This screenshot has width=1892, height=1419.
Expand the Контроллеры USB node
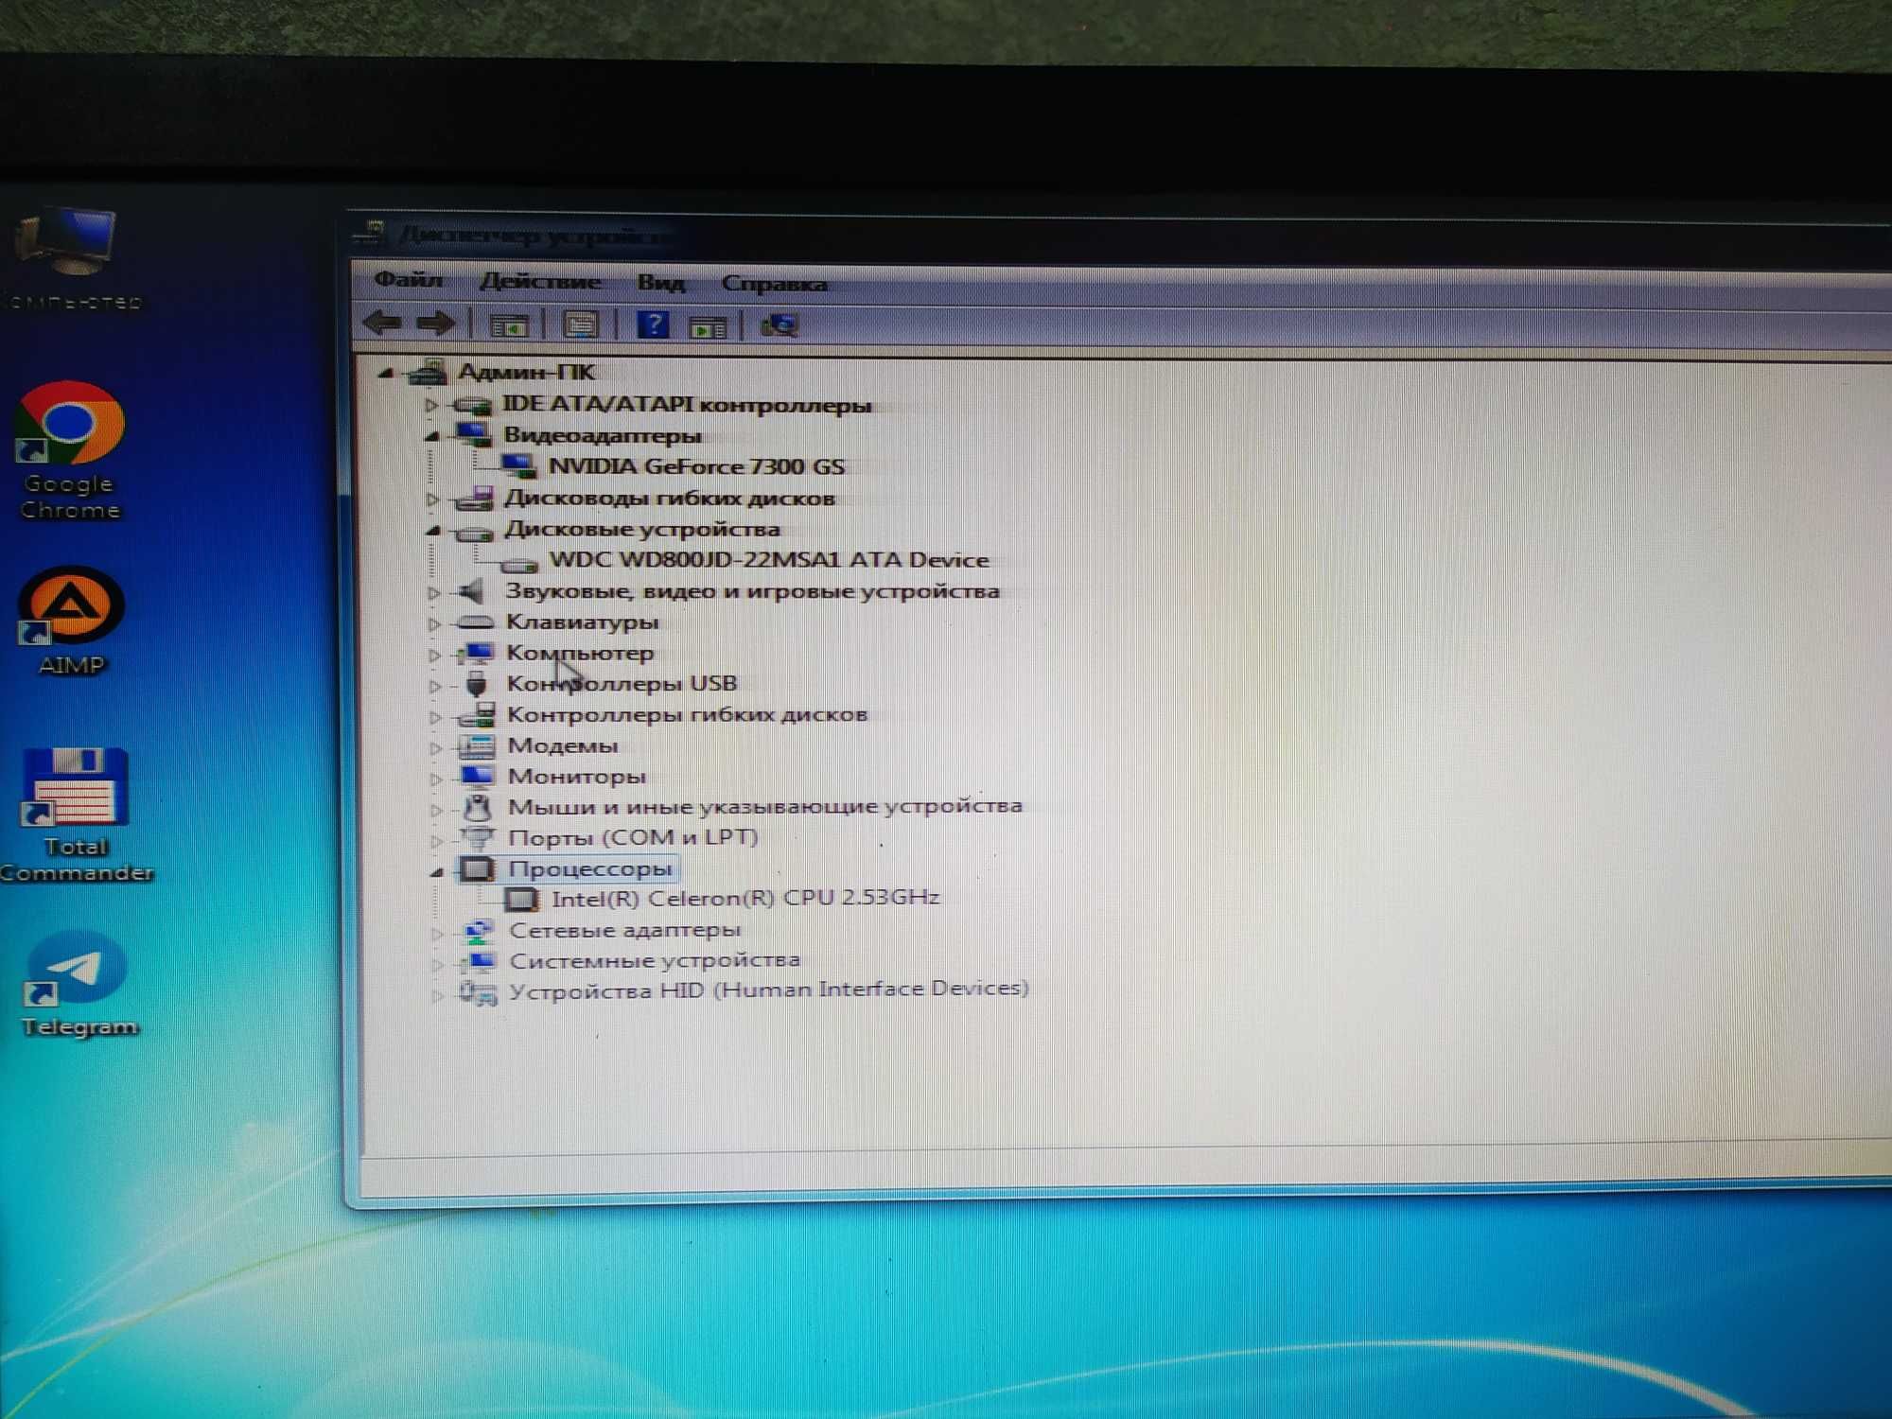pos(434,686)
